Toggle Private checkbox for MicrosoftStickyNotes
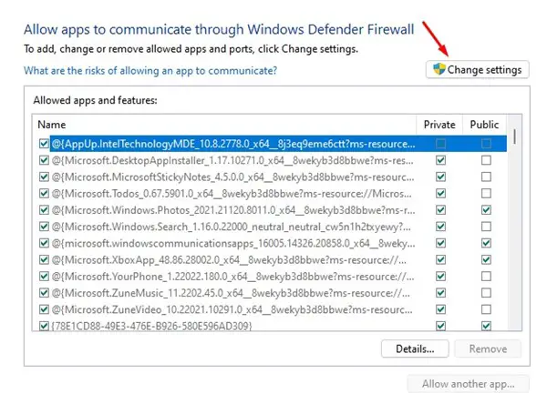Image resolution: width=547 pixels, height=404 pixels. (441, 177)
